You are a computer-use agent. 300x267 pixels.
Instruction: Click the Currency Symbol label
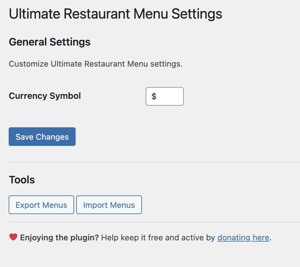pos(45,96)
